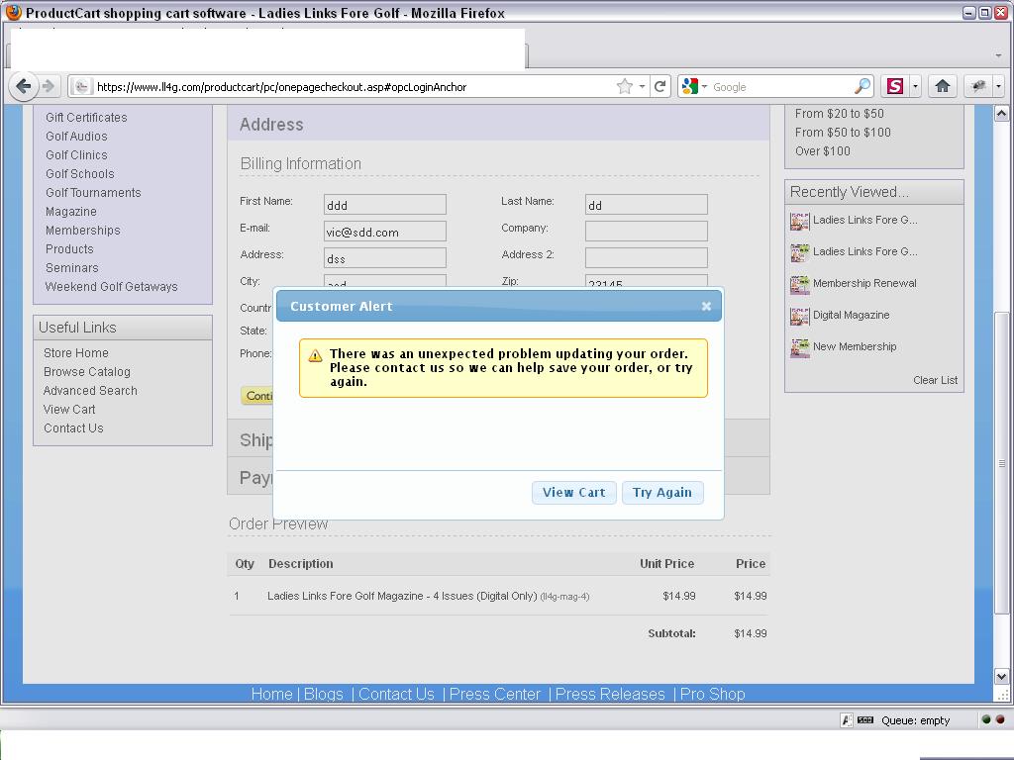Click the red S toolbar icon
The width and height of the screenshot is (1014, 760).
895,87
